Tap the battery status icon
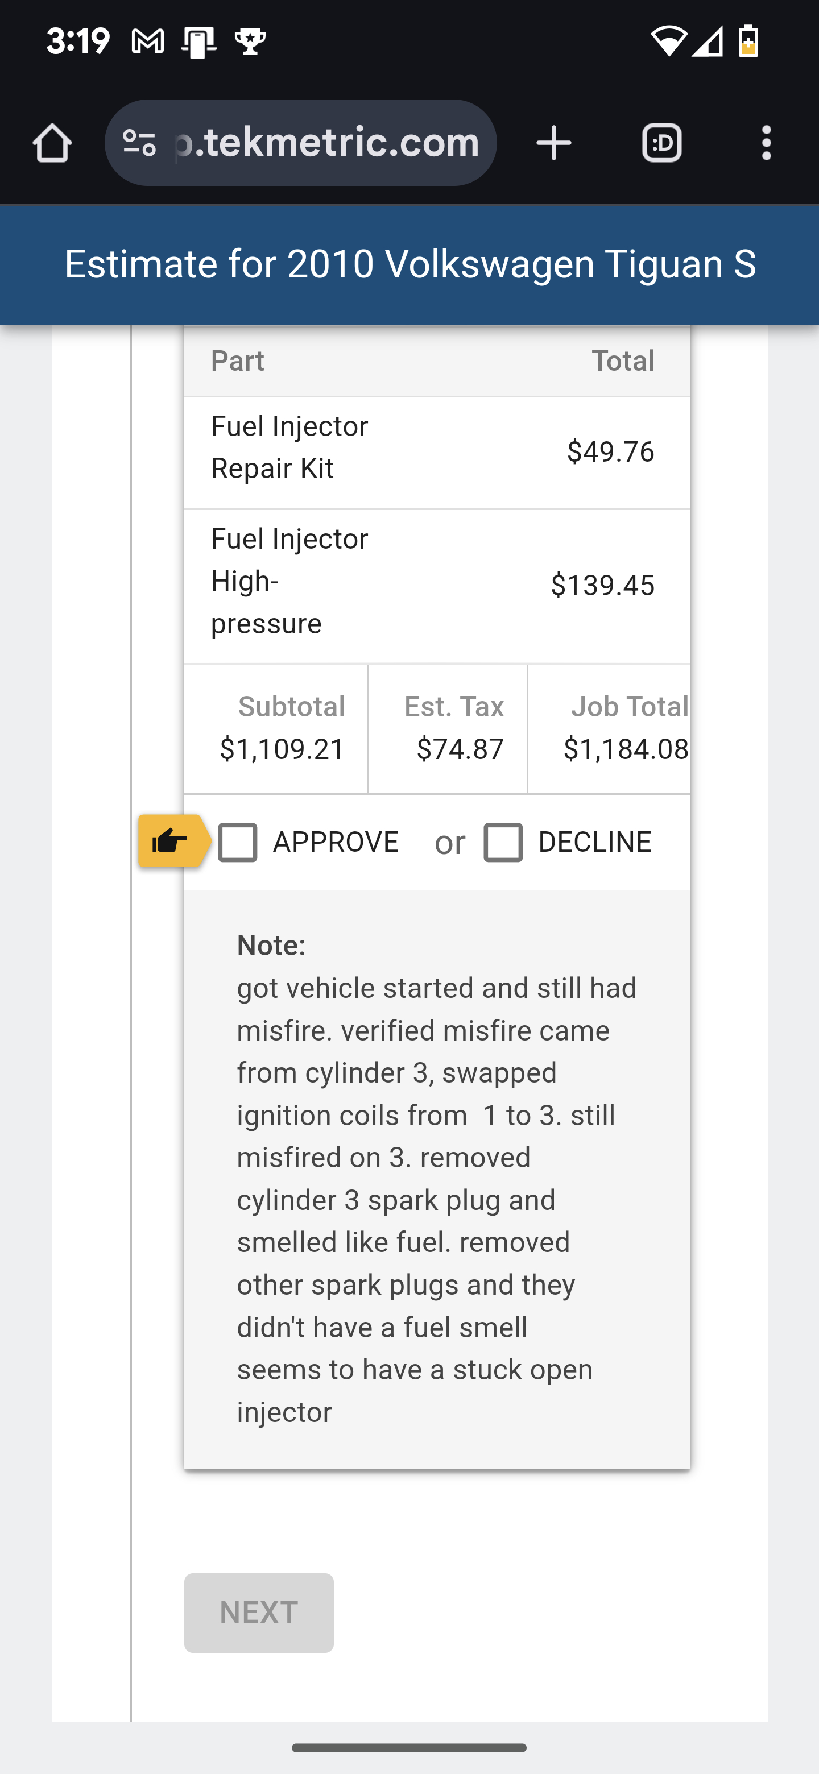Screen dimensions: 819x1774 [748, 42]
